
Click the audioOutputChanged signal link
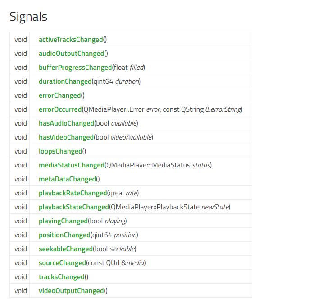[x=71, y=54]
